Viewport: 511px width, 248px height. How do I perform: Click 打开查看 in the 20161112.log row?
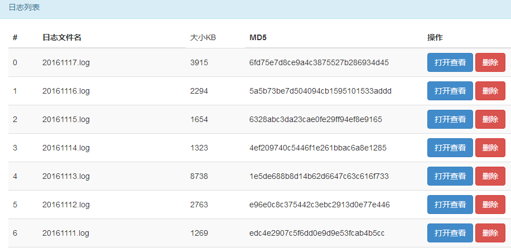point(450,205)
